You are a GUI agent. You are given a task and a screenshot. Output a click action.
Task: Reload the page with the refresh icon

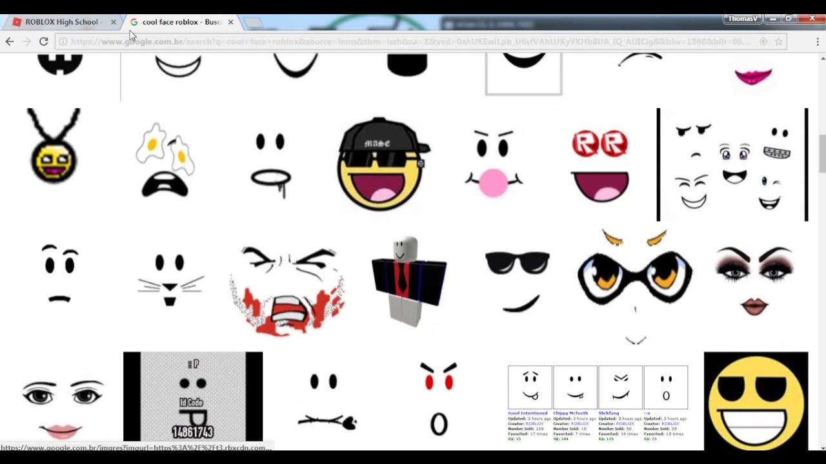click(44, 41)
